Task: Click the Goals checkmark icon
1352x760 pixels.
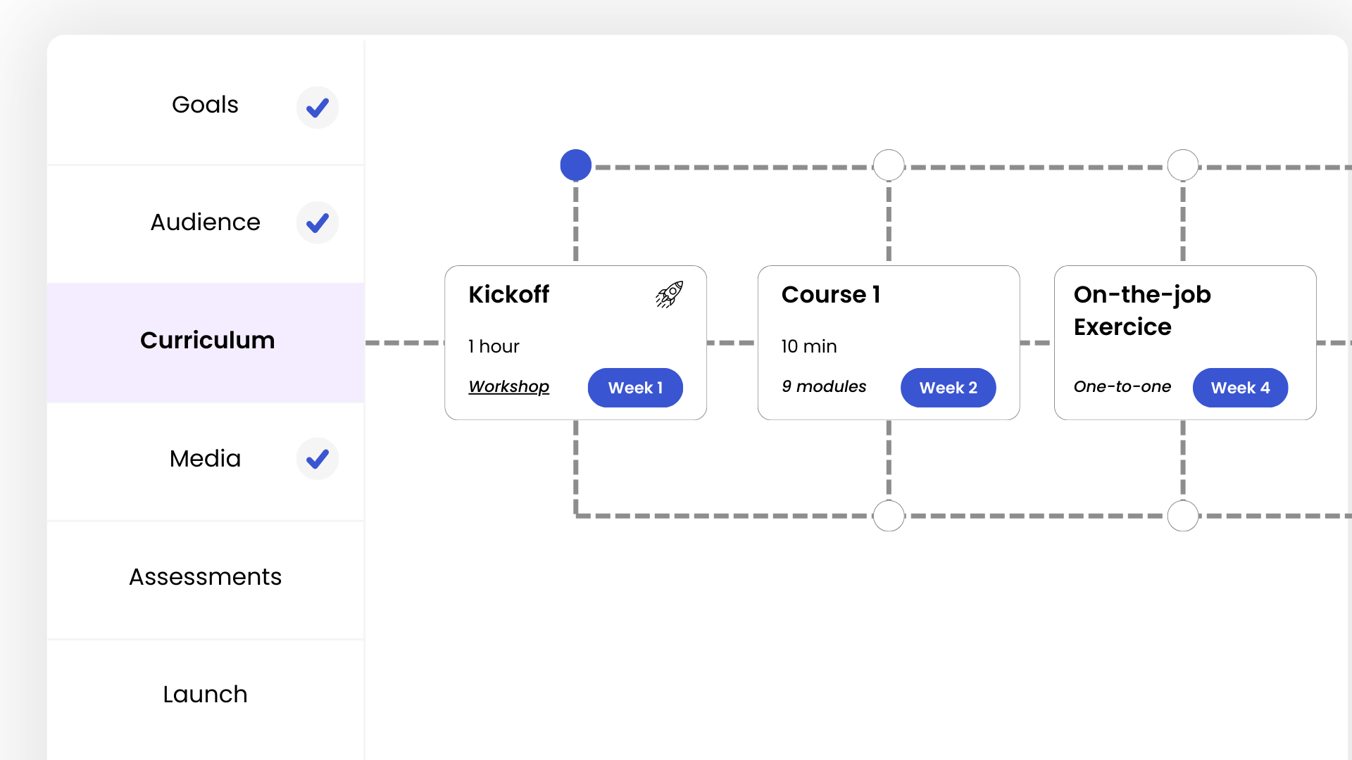Action: 318,108
